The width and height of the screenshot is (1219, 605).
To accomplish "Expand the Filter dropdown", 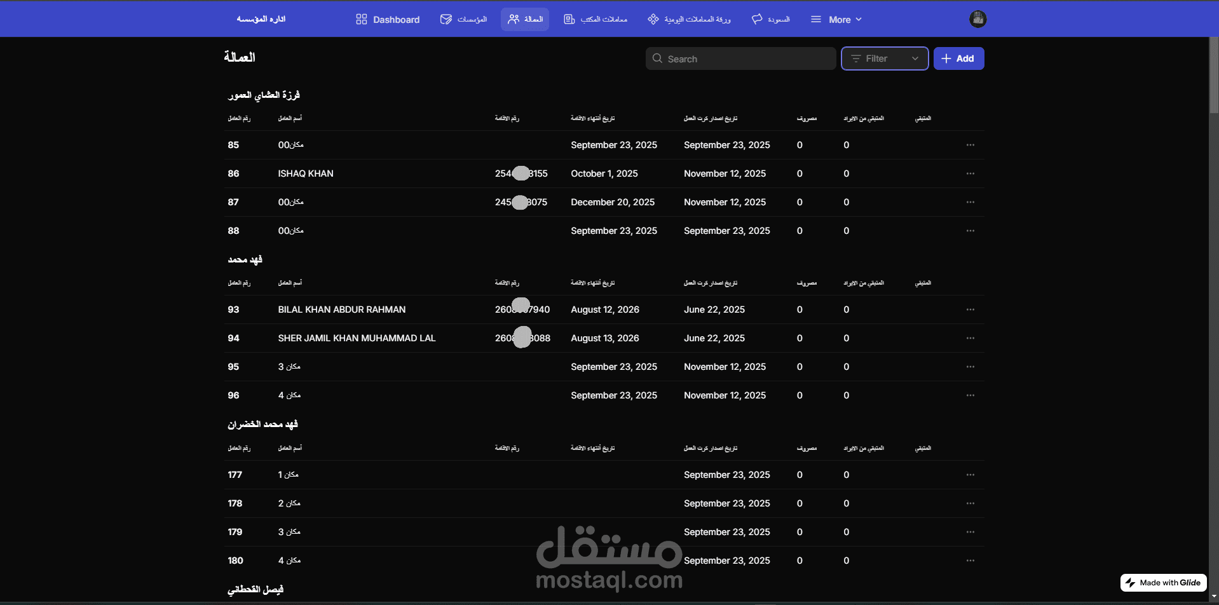I will click(x=885, y=58).
